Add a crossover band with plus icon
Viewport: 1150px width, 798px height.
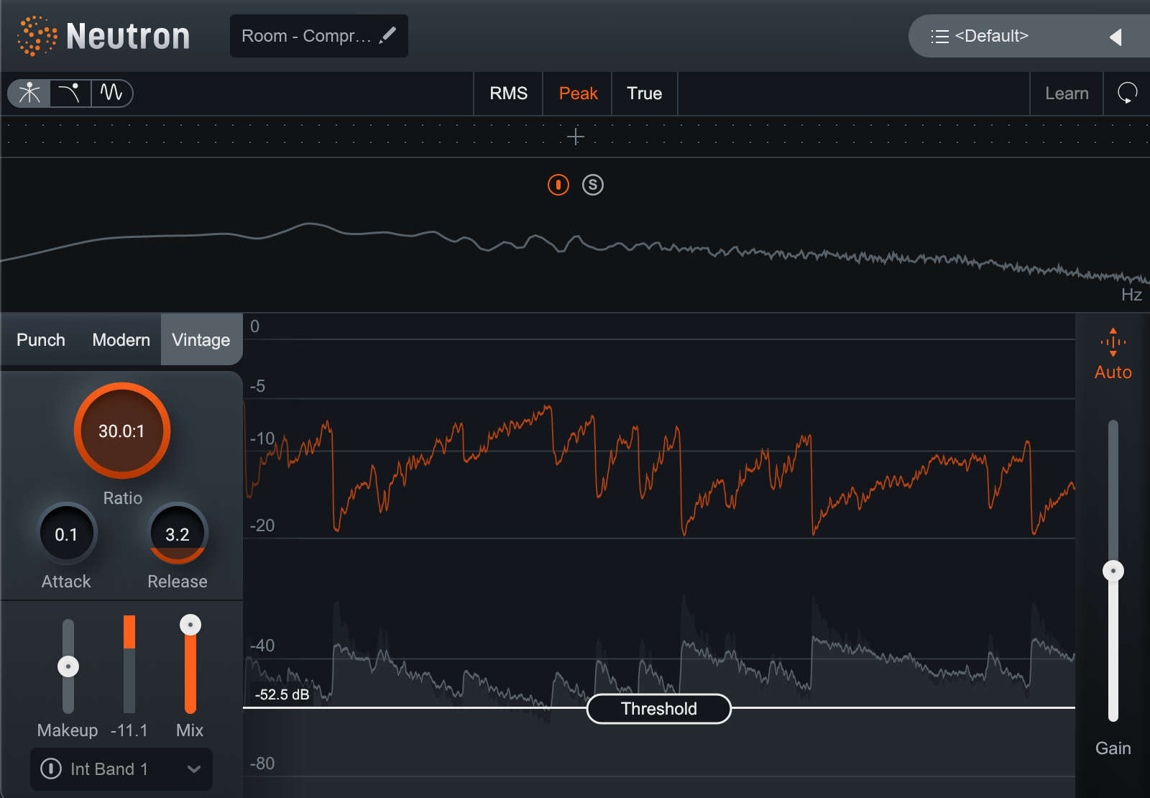pyautogui.click(x=576, y=137)
